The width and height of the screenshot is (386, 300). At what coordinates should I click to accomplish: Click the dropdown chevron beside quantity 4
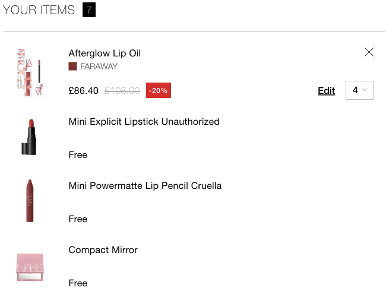pyautogui.click(x=365, y=90)
